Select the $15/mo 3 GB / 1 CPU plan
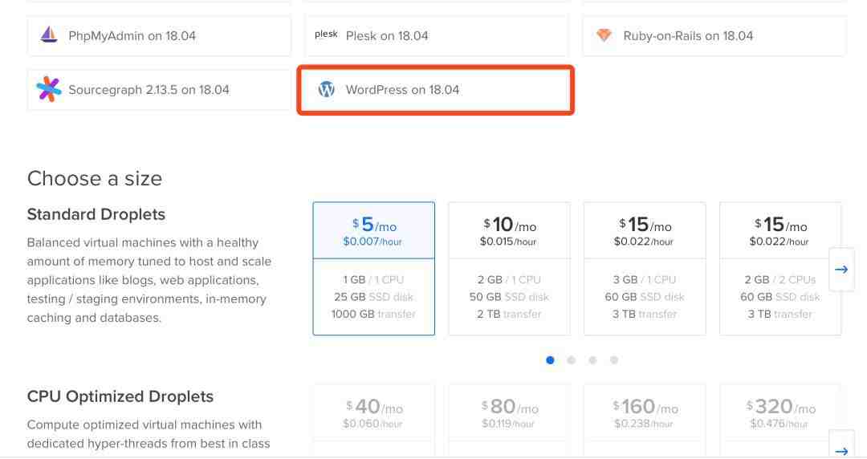This screenshot has width=867, height=459. click(x=645, y=268)
